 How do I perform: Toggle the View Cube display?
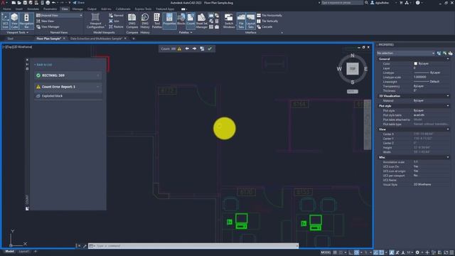(x=14, y=21)
